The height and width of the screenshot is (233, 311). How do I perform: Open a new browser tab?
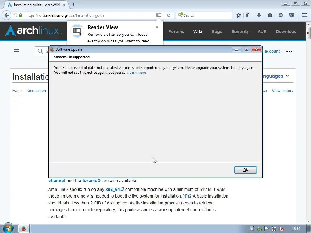point(74,5)
